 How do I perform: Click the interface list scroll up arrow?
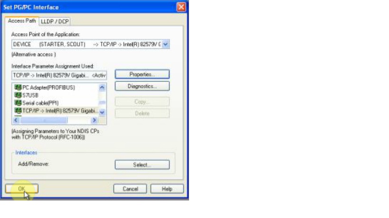102,87
